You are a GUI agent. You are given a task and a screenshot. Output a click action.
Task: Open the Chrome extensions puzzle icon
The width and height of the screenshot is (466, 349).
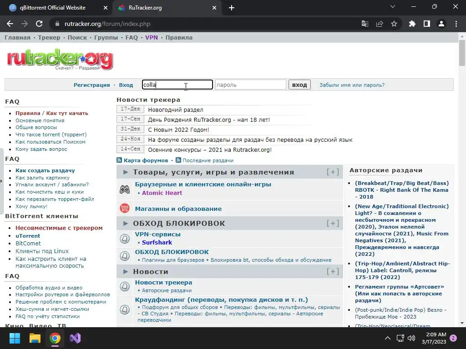click(412, 24)
